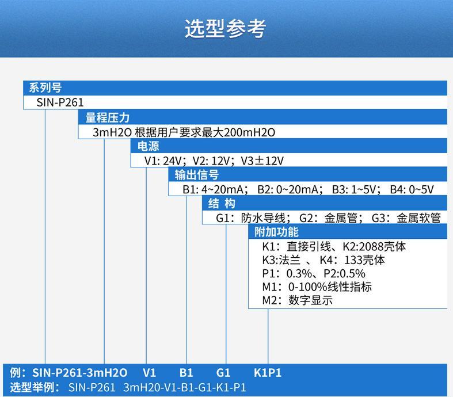The height and width of the screenshot is (397, 453).
Task: Click K1P1 in the example row
Action: [268, 373]
